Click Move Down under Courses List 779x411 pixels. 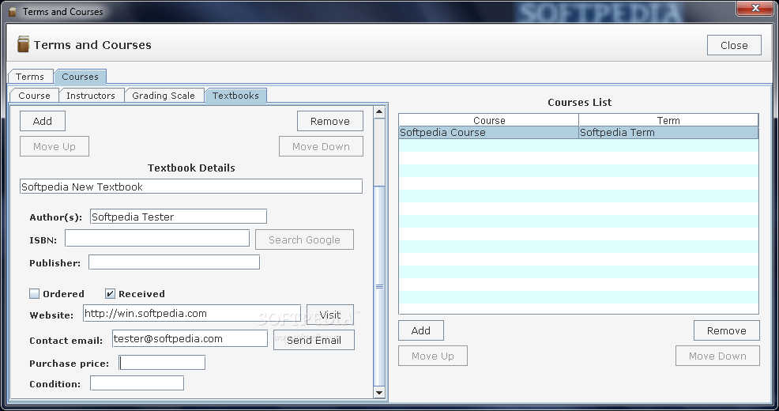pyautogui.click(x=717, y=356)
